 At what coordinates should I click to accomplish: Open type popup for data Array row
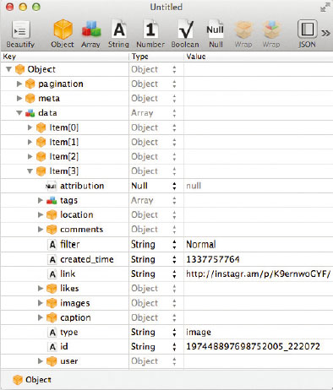click(174, 113)
